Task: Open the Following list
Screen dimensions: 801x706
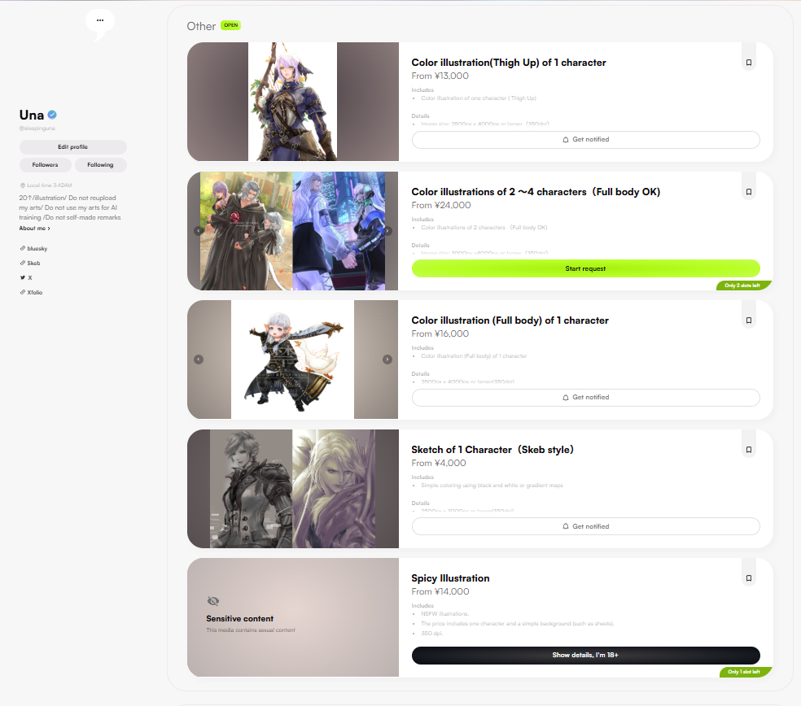Action: click(x=101, y=165)
